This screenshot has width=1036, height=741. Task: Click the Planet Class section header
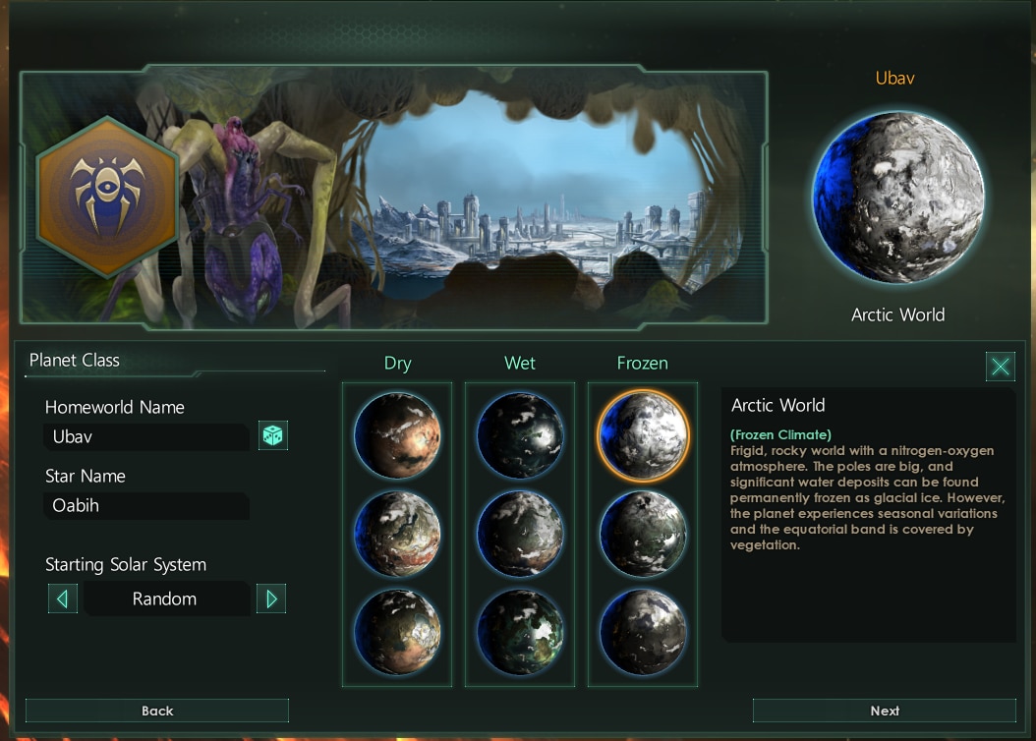point(75,360)
